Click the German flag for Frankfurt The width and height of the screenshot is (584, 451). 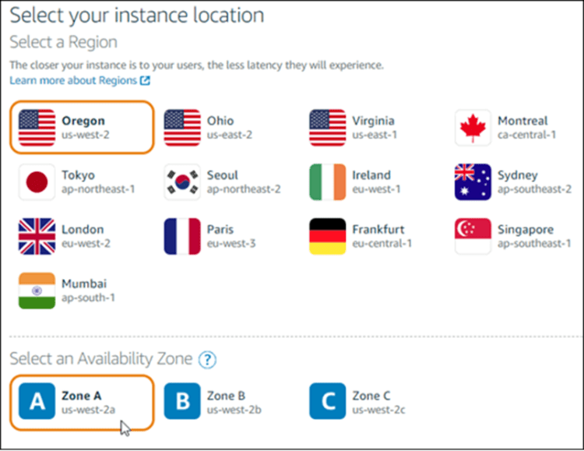tap(328, 237)
